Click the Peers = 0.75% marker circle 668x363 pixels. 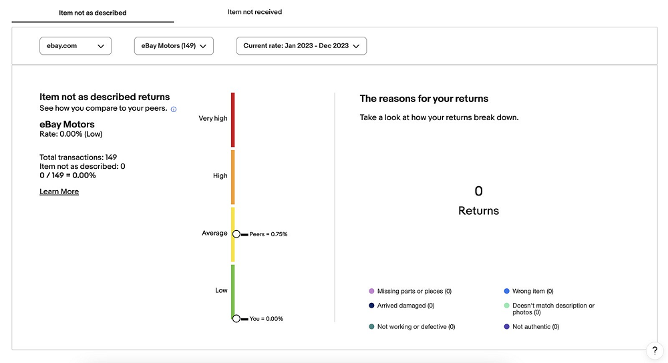click(x=236, y=234)
